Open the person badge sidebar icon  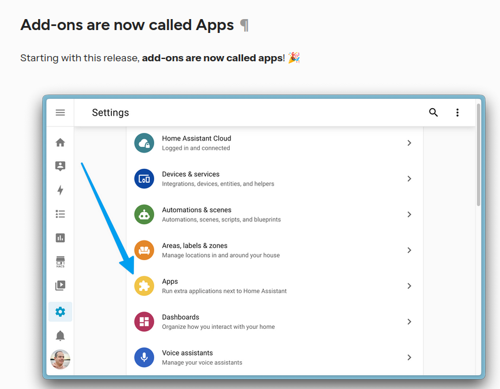click(x=60, y=166)
